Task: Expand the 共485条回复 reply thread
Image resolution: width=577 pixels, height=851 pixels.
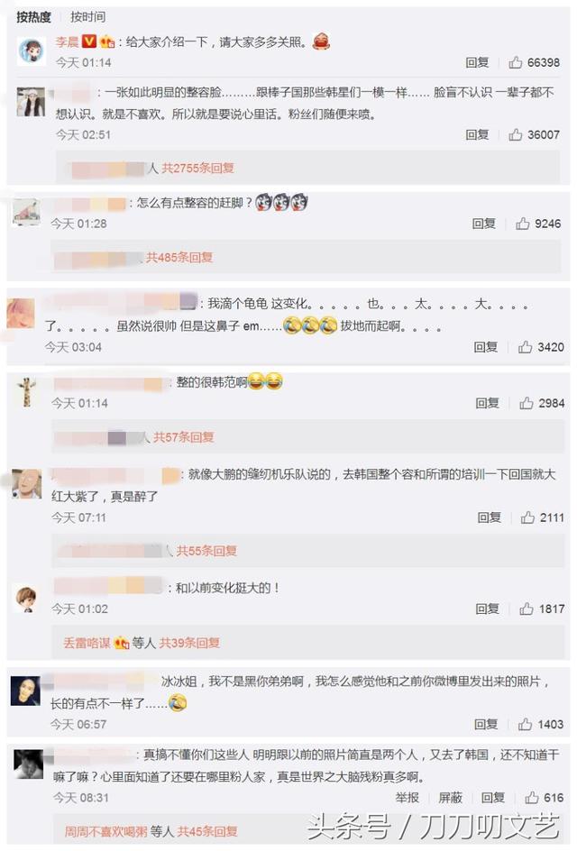Action: coord(179,257)
